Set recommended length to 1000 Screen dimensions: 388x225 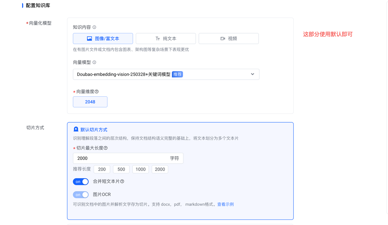click(141, 169)
